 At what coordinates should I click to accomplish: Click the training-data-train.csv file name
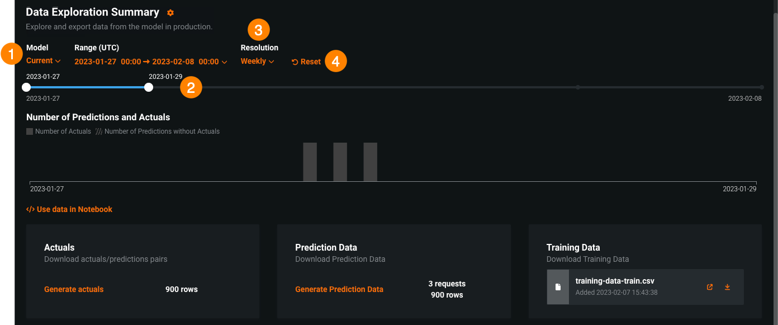[x=614, y=281]
